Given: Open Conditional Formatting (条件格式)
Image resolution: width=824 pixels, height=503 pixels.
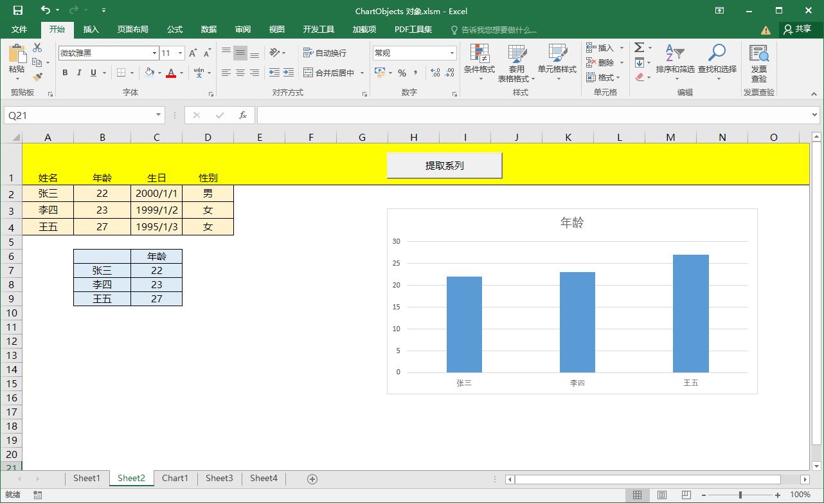Looking at the screenshot, I should (479, 63).
